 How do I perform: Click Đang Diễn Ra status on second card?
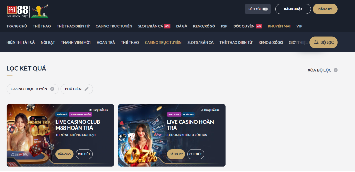pyautogui.click(x=210, y=110)
